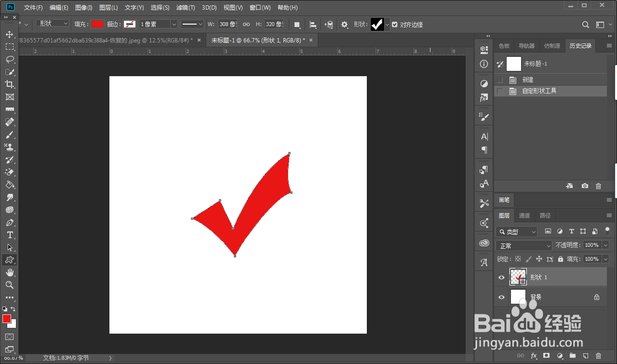This screenshot has width=617, height=364.
Task: Select the Rectangular Marquee tool
Action: (9, 47)
